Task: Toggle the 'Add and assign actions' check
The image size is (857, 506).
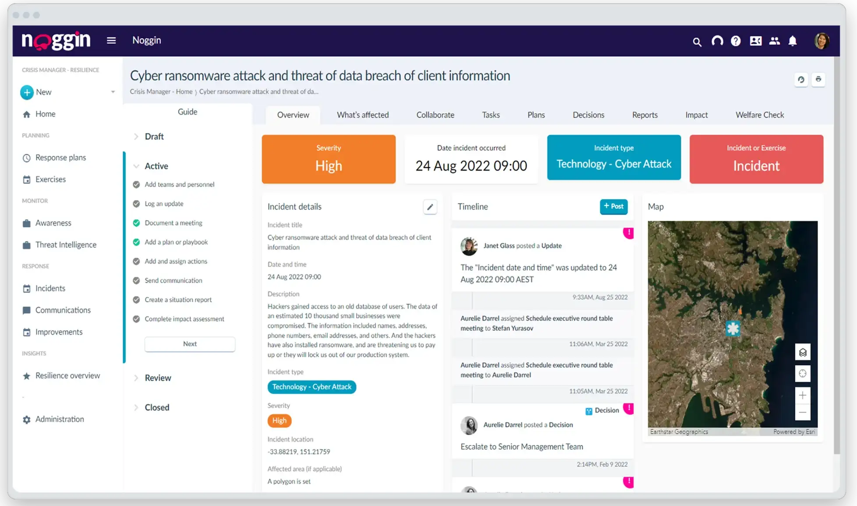Action: [x=136, y=261]
